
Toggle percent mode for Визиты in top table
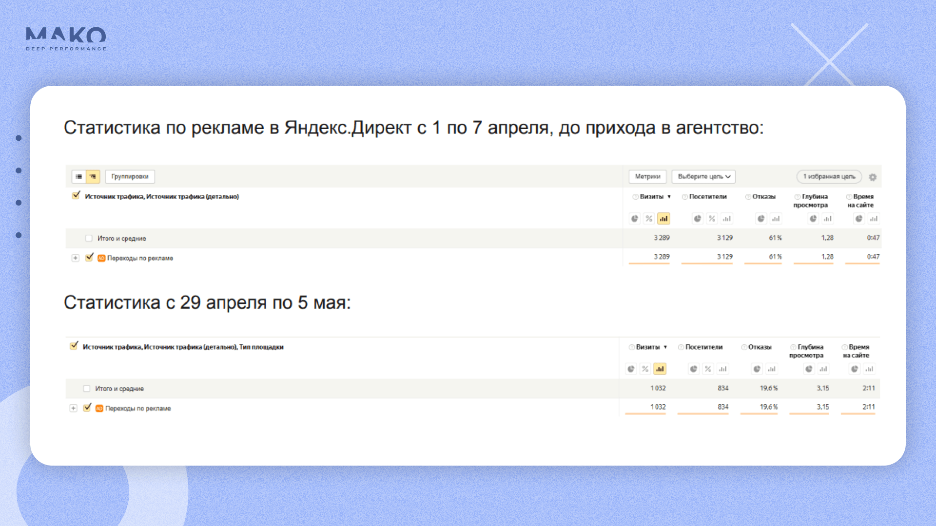click(649, 219)
